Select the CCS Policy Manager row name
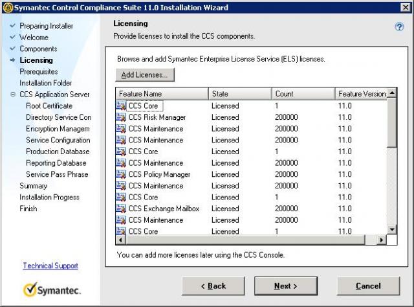 tap(159, 174)
